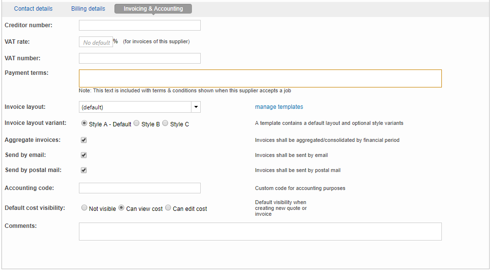
Task: Select the Can view cost option
Action: 122,208
